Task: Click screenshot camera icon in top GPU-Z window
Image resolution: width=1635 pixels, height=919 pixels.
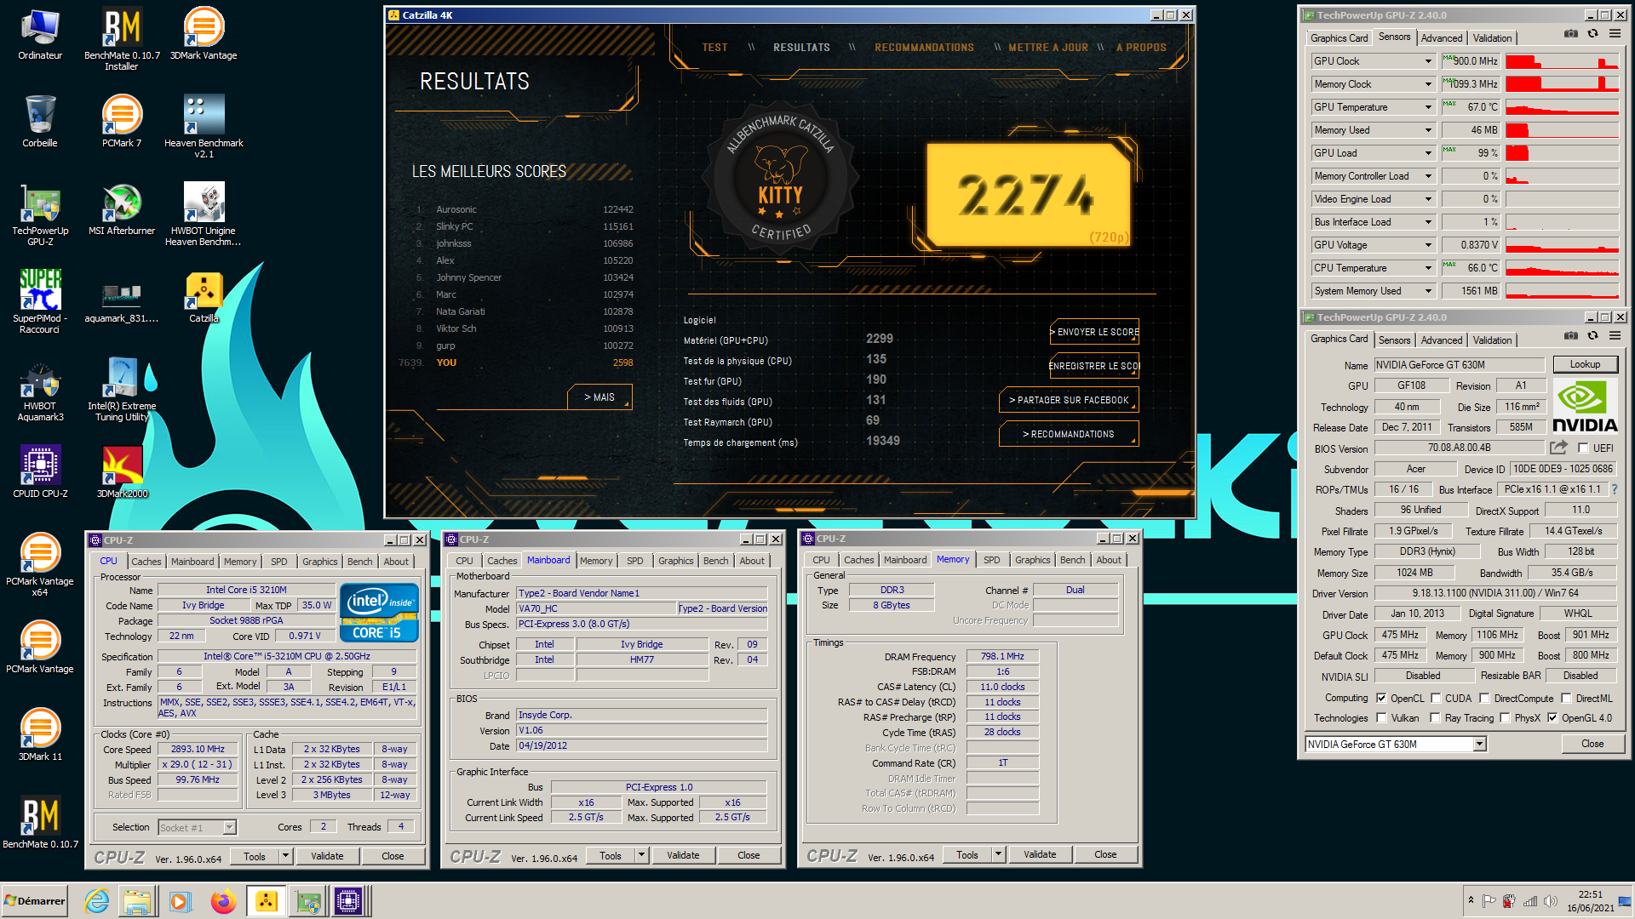Action: (x=1570, y=33)
